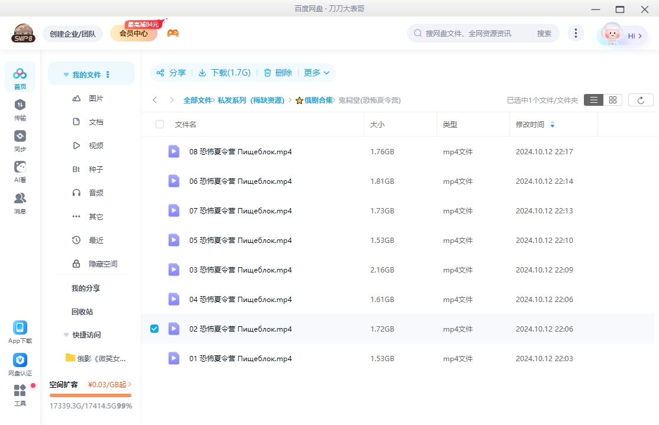Switch to 视频 in sidebar
Viewport: 659px width, 425px height.
pos(96,145)
